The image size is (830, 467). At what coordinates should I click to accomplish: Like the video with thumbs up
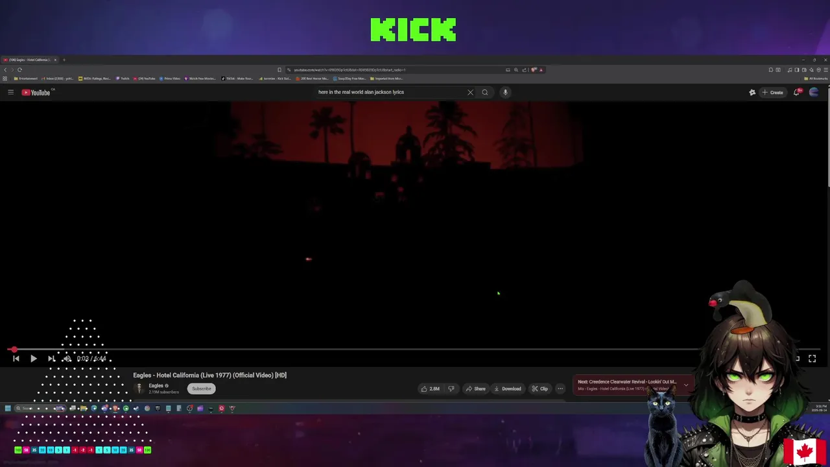coord(430,389)
